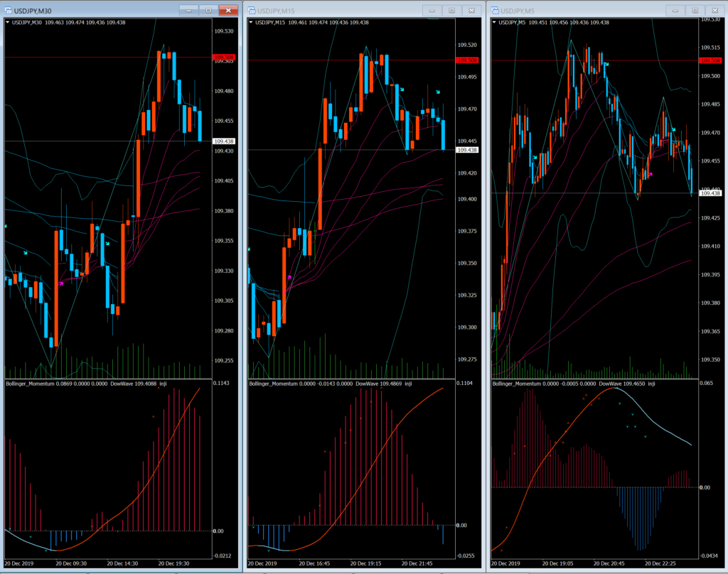This screenshot has width=728, height=574.
Task: Select Bollinger_Momentum indicator label in M30 subwindow
Action: point(31,384)
